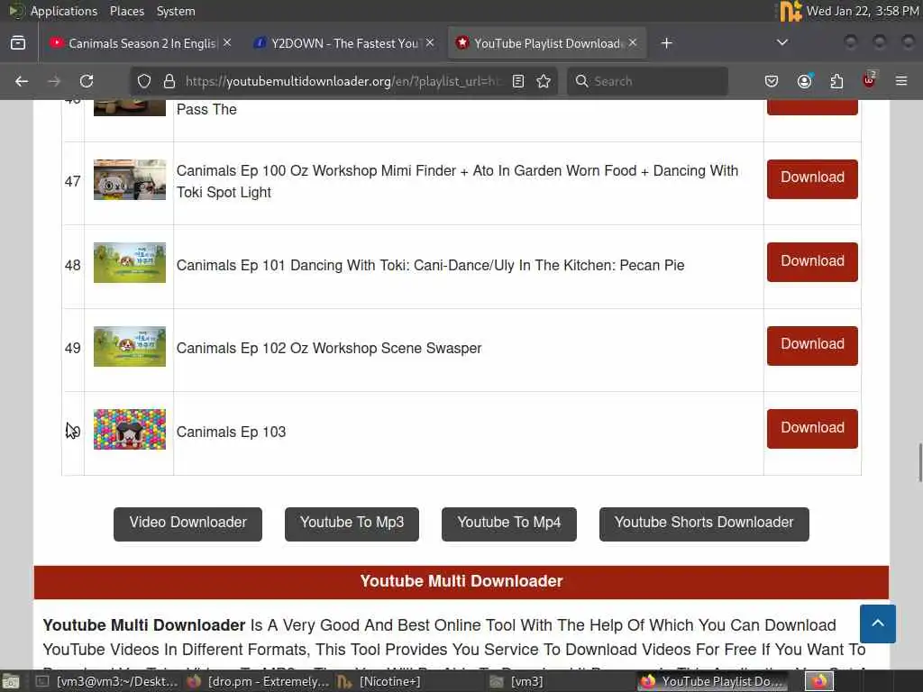This screenshot has height=692, width=923.
Task: Open the Youtube Shorts Downloader button
Action: 704,524
